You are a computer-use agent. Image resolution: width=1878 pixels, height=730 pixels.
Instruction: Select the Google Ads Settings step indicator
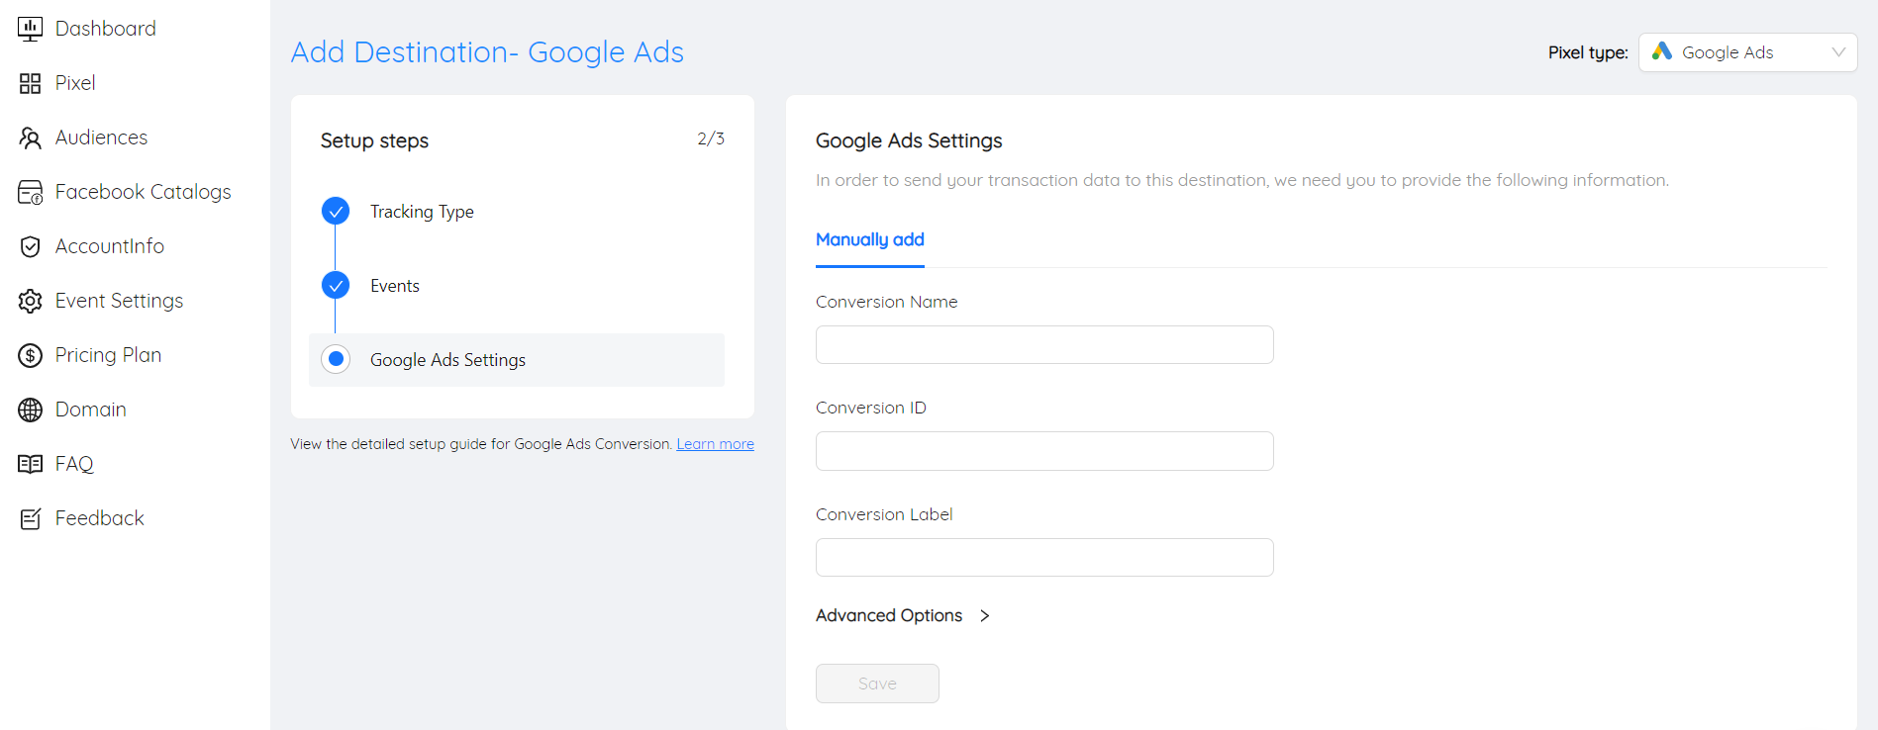click(336, 359)
